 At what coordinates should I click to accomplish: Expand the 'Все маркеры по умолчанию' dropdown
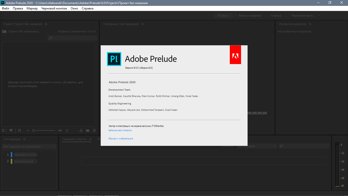coord(29,146)
